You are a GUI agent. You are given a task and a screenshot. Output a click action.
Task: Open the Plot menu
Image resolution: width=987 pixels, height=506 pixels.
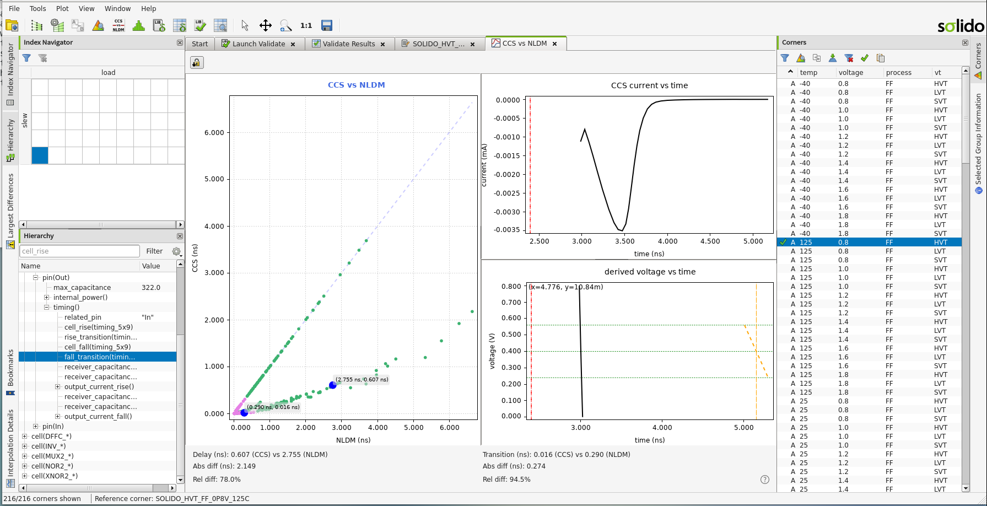pos(62,8)
